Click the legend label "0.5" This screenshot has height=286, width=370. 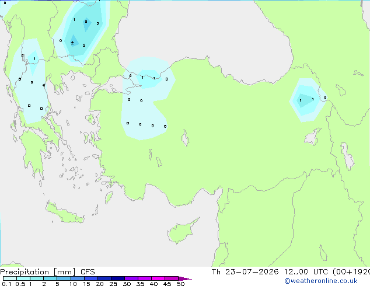pyautogui.click(x=20, y=284)
